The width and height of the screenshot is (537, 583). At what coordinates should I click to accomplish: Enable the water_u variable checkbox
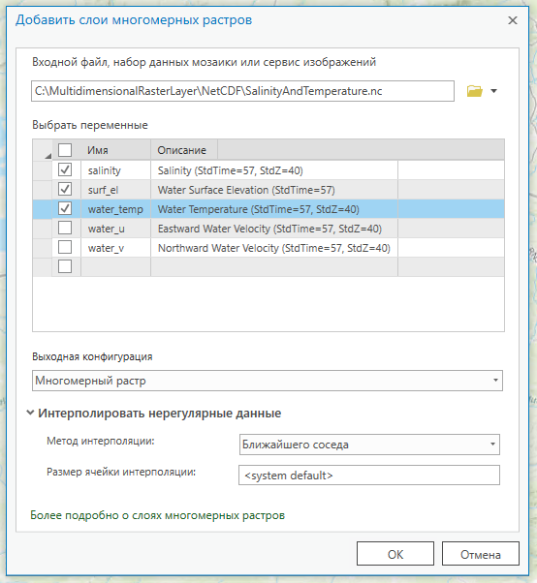coord(65,228)
